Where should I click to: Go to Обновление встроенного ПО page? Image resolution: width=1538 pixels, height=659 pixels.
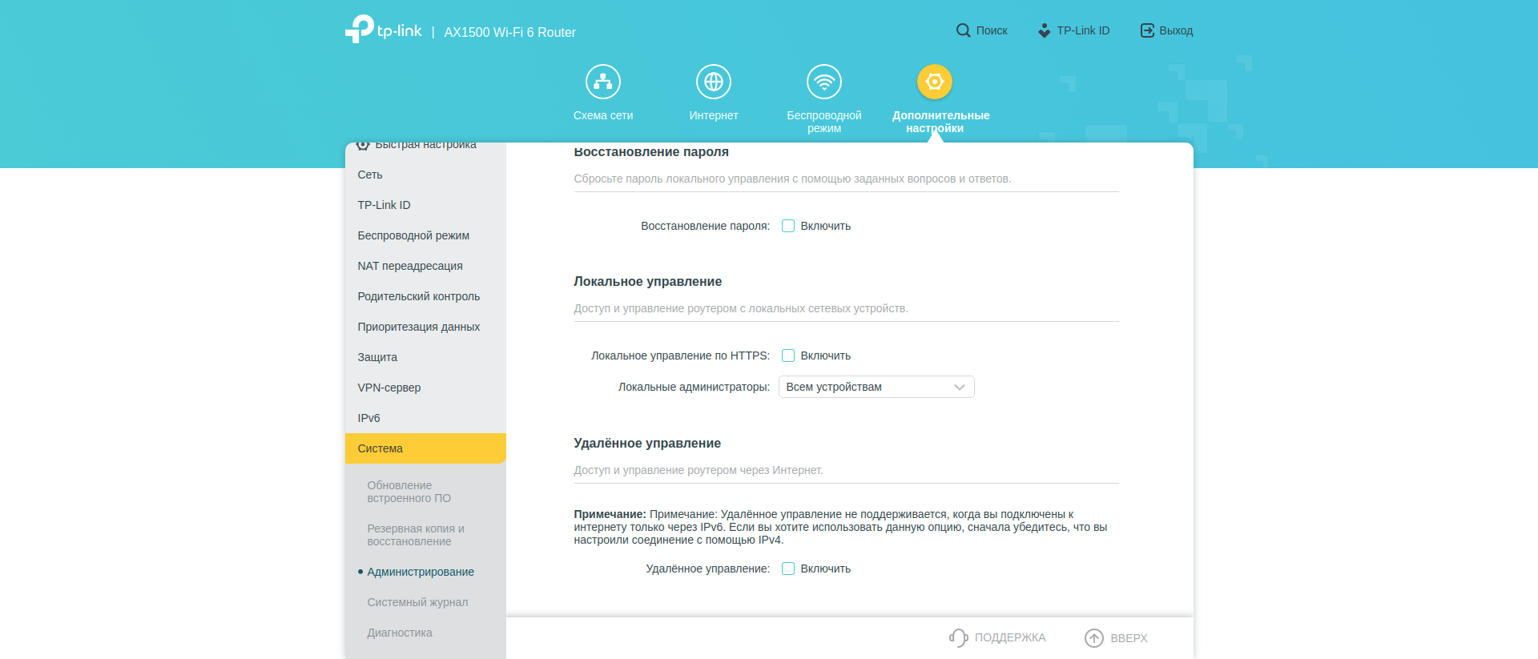click(x=409, y=492)
